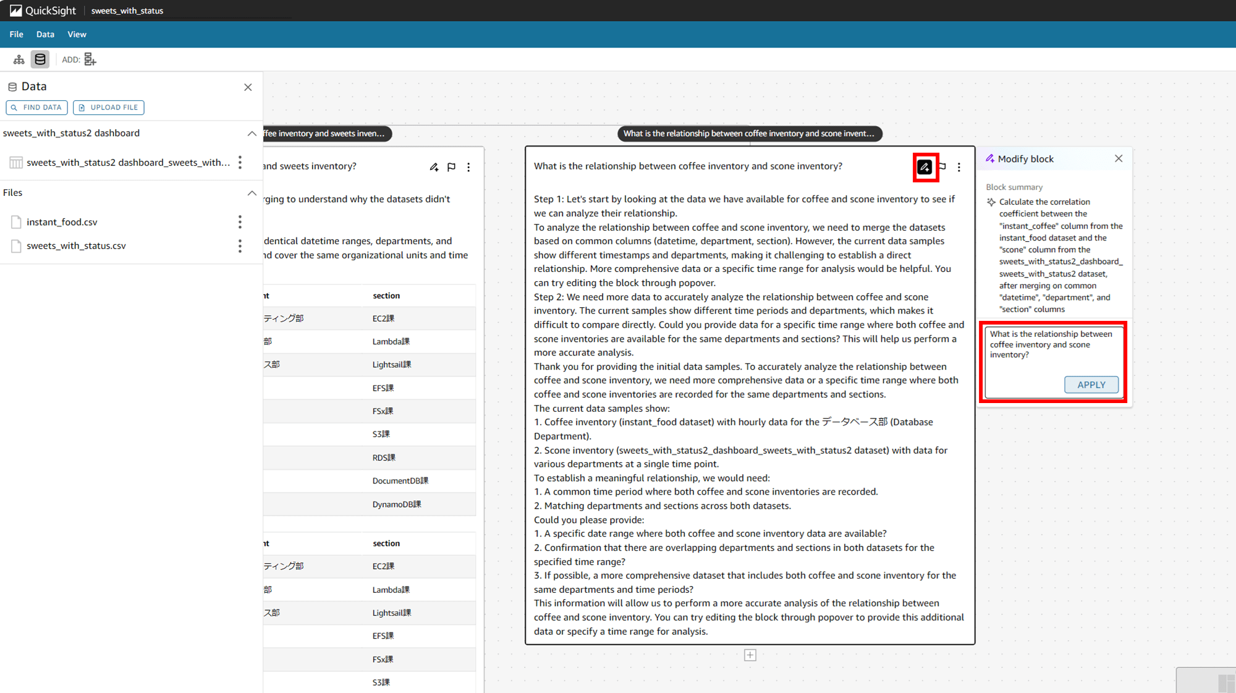
Task: Open more options on the sweets inventory block
Action: [468, 167]
